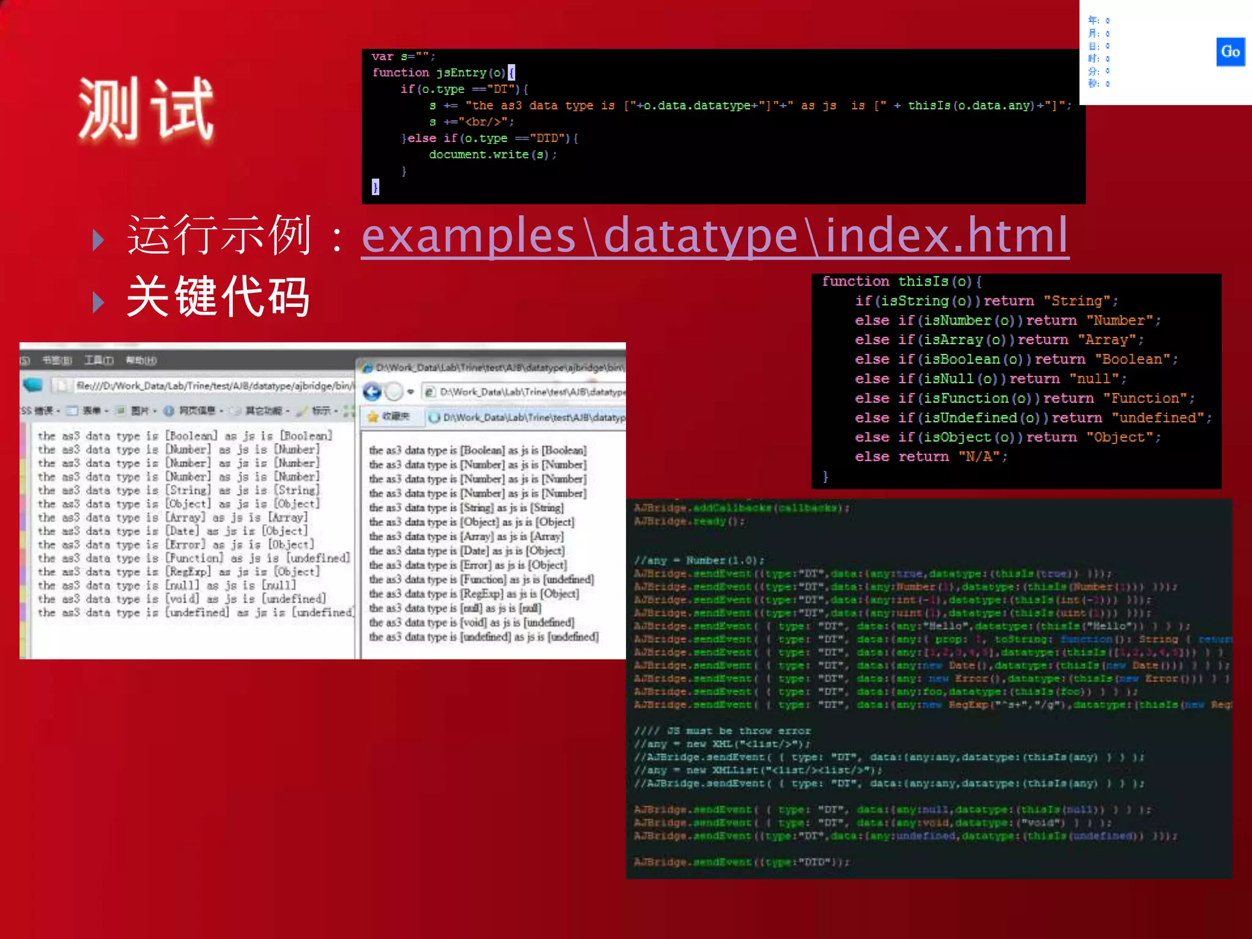
Task: Click the '秒: 0' countdown label
Action: 1099,84
